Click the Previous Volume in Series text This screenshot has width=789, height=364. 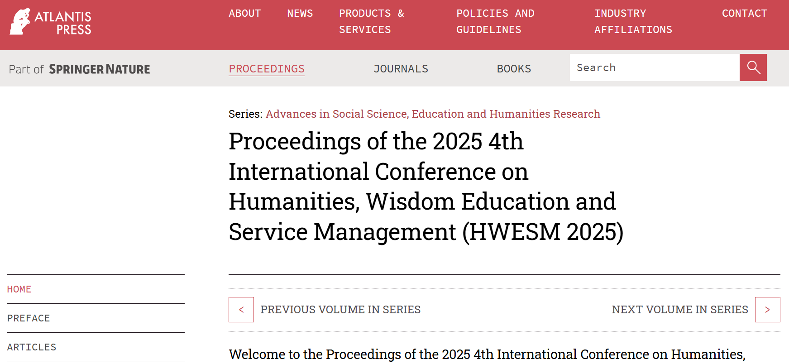pos(340,310)
